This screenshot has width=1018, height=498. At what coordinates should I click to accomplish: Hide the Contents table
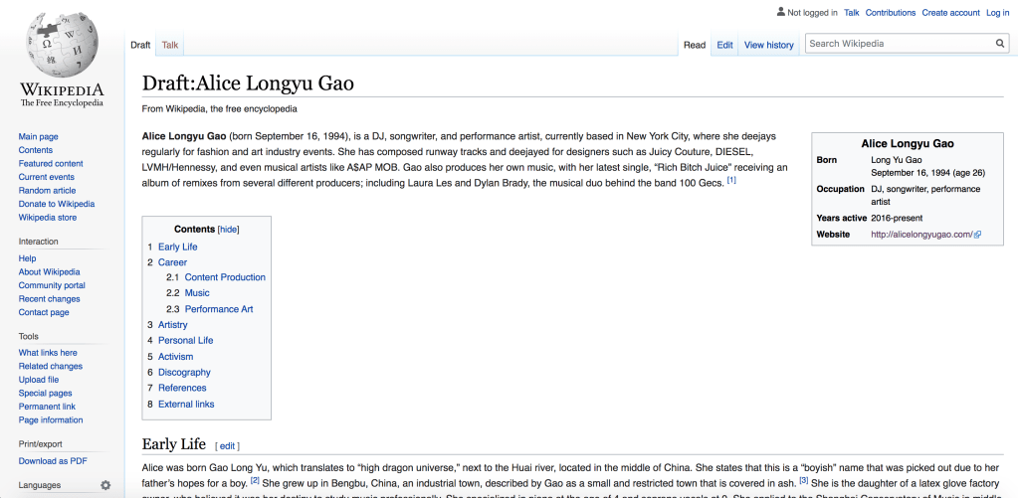pos(229,229)
